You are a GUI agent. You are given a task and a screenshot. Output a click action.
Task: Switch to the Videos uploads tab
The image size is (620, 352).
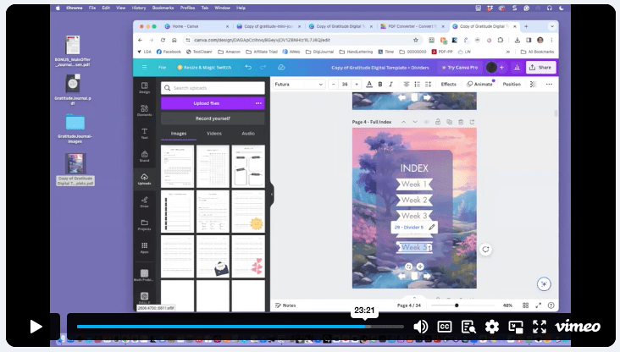click(x=213, y=133)
